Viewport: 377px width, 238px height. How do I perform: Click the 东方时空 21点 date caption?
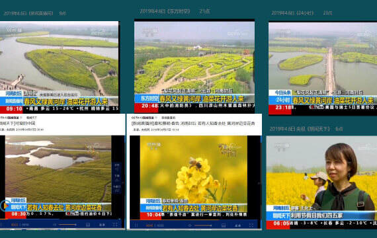[175, 11]
